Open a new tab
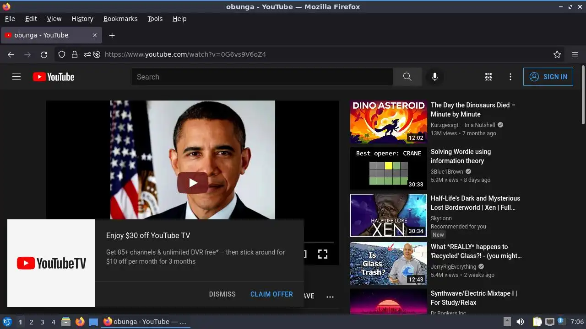The width and height of the screenshot is (586, 329). point(112,35)
